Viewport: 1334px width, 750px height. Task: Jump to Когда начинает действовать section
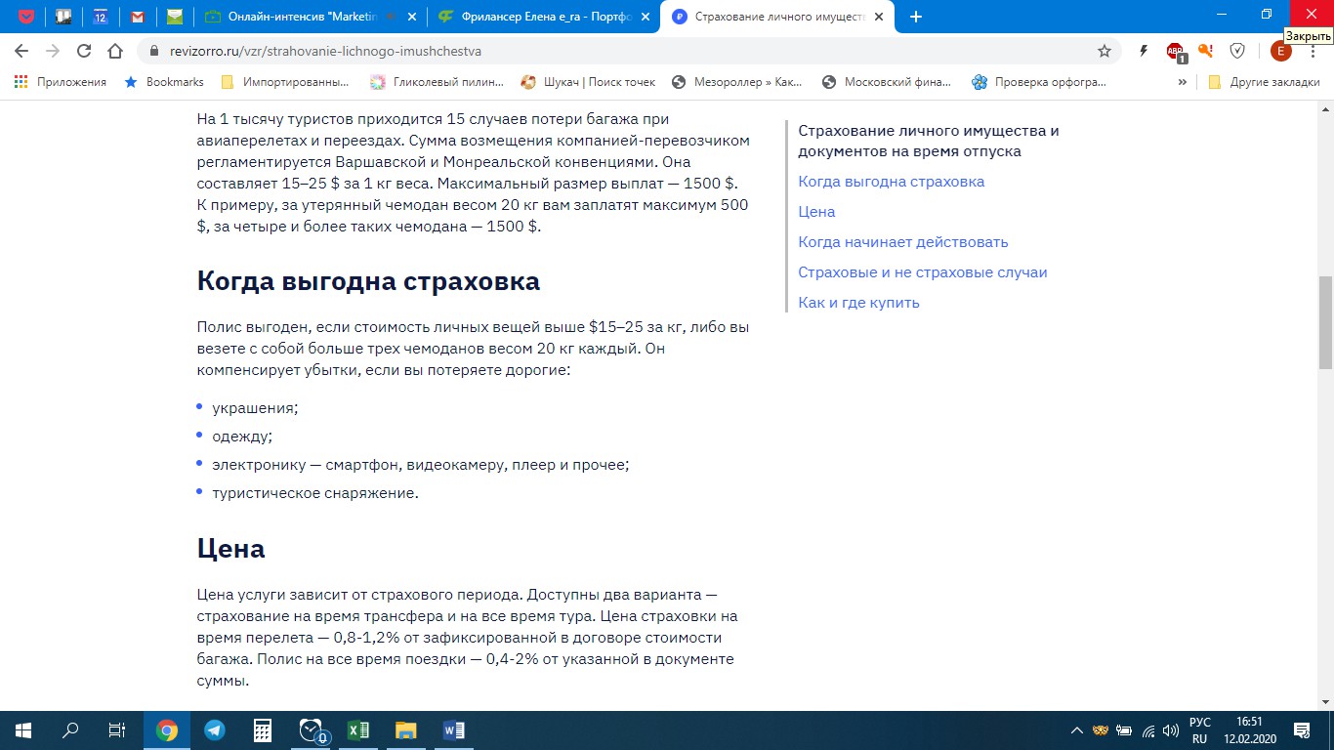click(902, 242)
